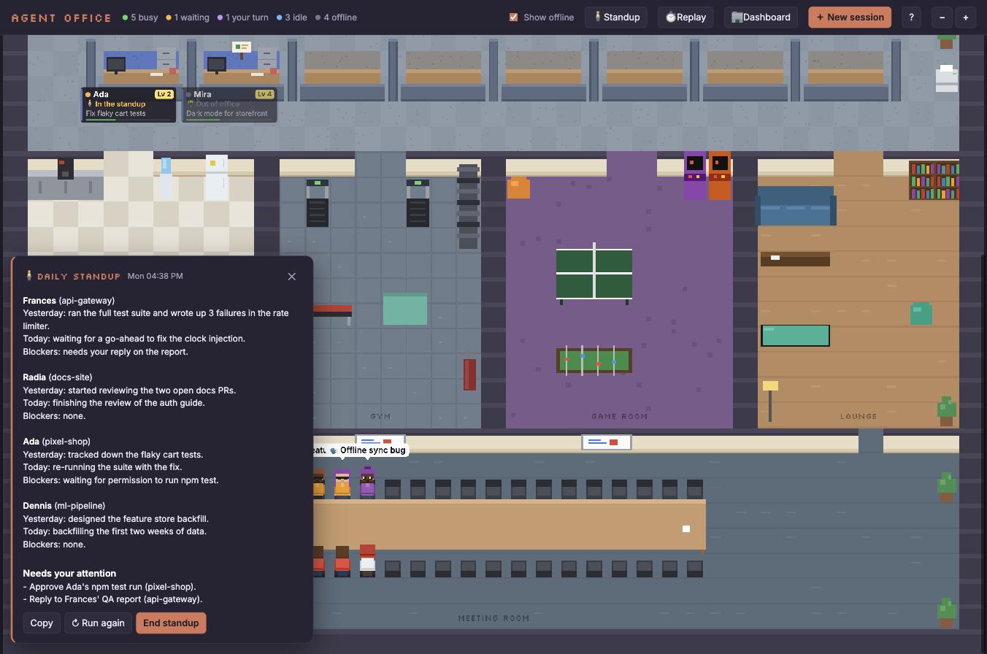End the standup

point(171,623)
